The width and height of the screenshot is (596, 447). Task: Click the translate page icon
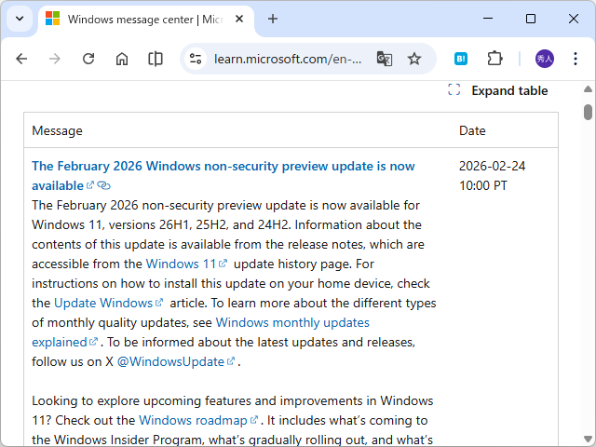point(384,59)
